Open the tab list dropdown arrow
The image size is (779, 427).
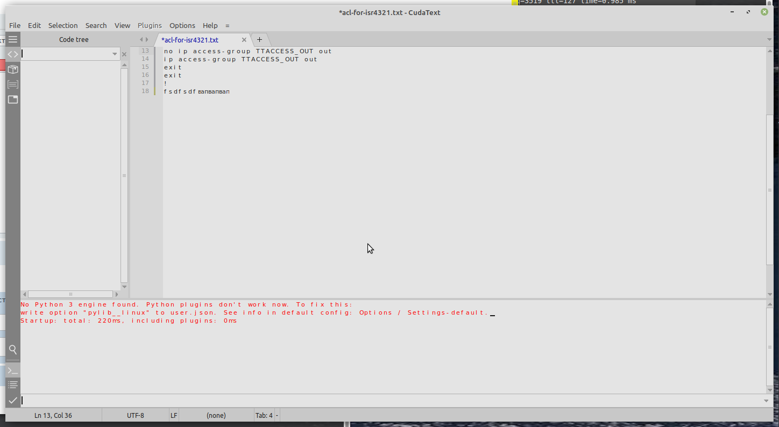769,40
